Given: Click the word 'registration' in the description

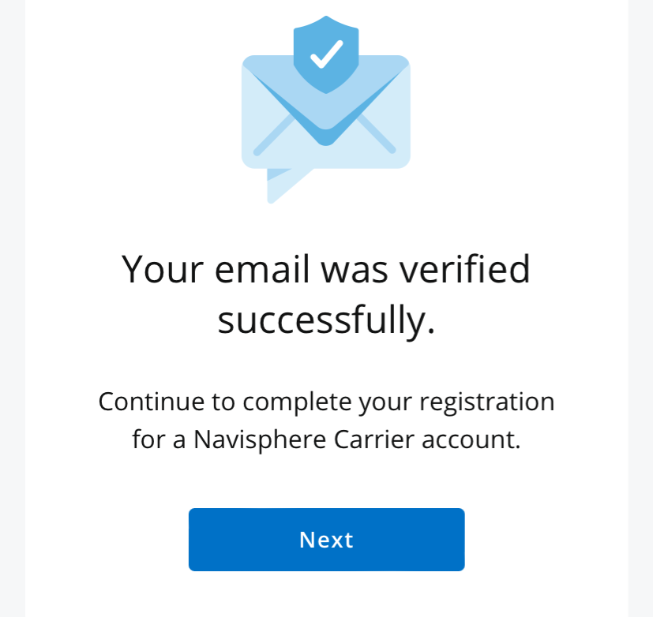Looking at the screenshot, I should click(486, 402).
